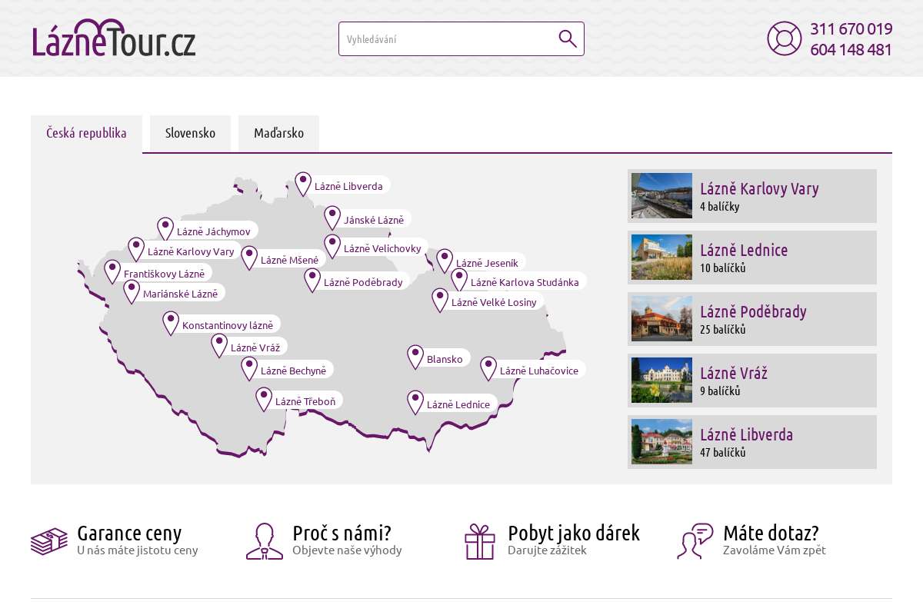Switch to the Slovensko tab

click(x=189, y=133)
